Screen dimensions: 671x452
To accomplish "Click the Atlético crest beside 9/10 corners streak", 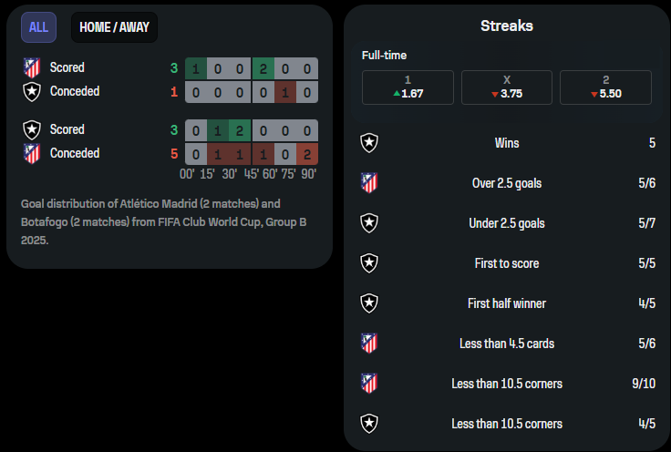I will pos(369,384).
